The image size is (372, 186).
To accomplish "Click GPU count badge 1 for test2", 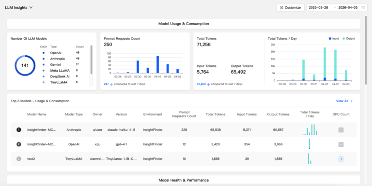I will click(341, 159).
